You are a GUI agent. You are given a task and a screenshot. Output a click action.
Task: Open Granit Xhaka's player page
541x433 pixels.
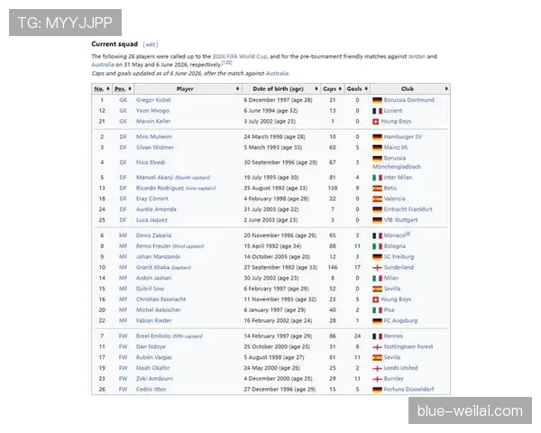[152, 267]
